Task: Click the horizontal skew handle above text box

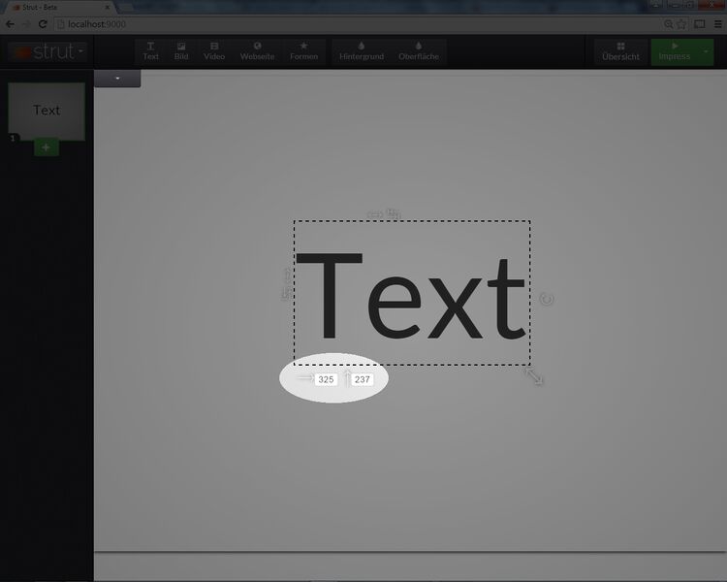Action: (x=375, y=214)
